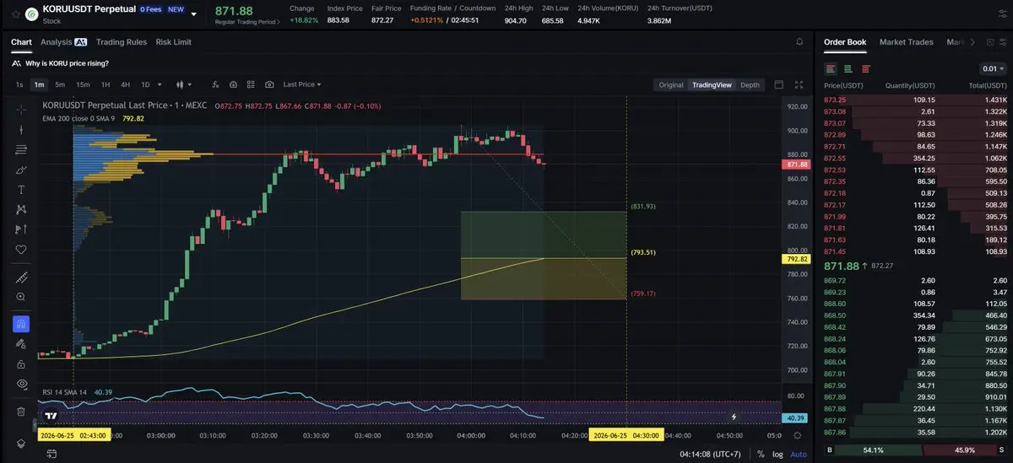Take a chart snapshot with camera icon
Image resolution: width=1013 pixels, height=463 pixels.
click(269, 84)
